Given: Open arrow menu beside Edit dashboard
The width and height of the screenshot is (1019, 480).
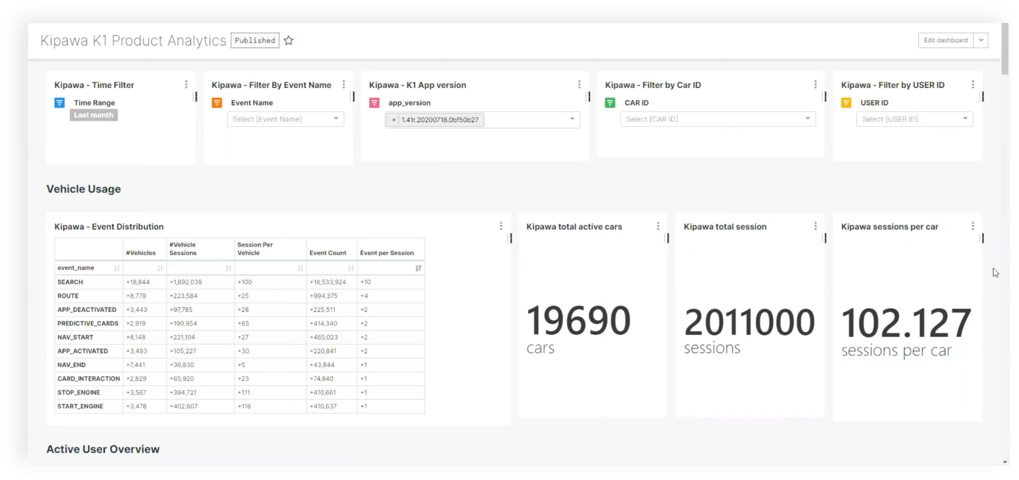Looking at the screenshot, I should (981, 40).
